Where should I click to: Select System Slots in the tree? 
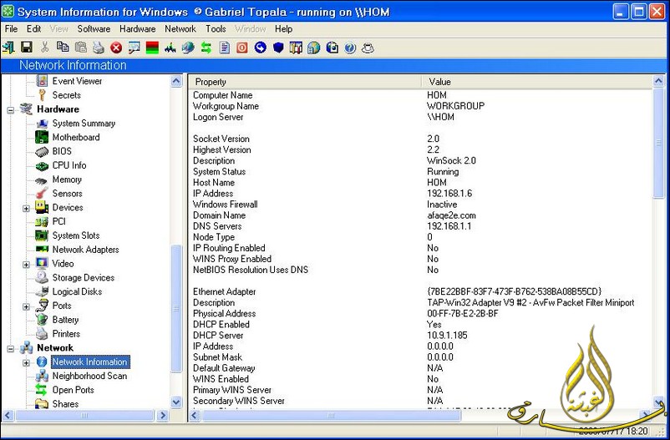(76, 235)
